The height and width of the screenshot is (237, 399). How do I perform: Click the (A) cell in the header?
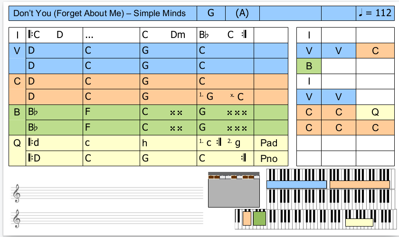[242, 13]
